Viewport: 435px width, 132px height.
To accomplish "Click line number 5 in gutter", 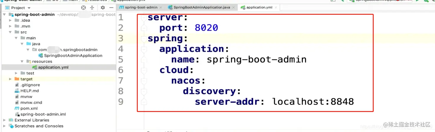I will coord(121,60).
